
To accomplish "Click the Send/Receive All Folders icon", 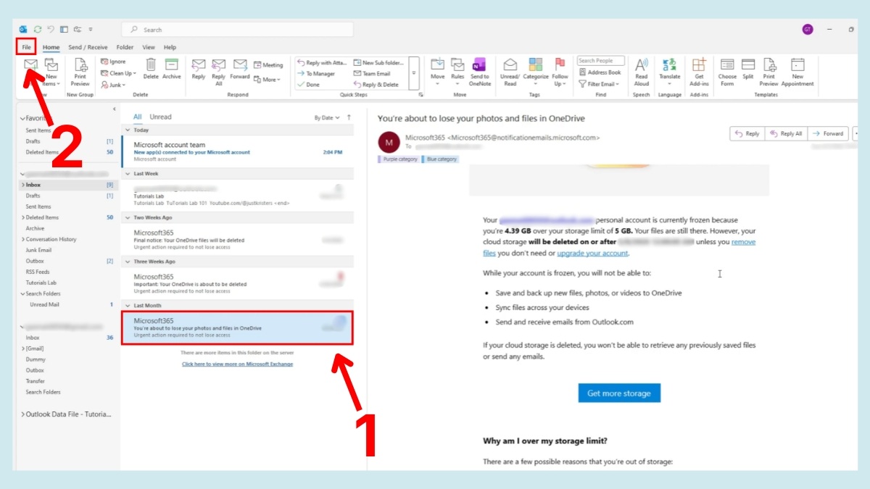I will 37,29.
